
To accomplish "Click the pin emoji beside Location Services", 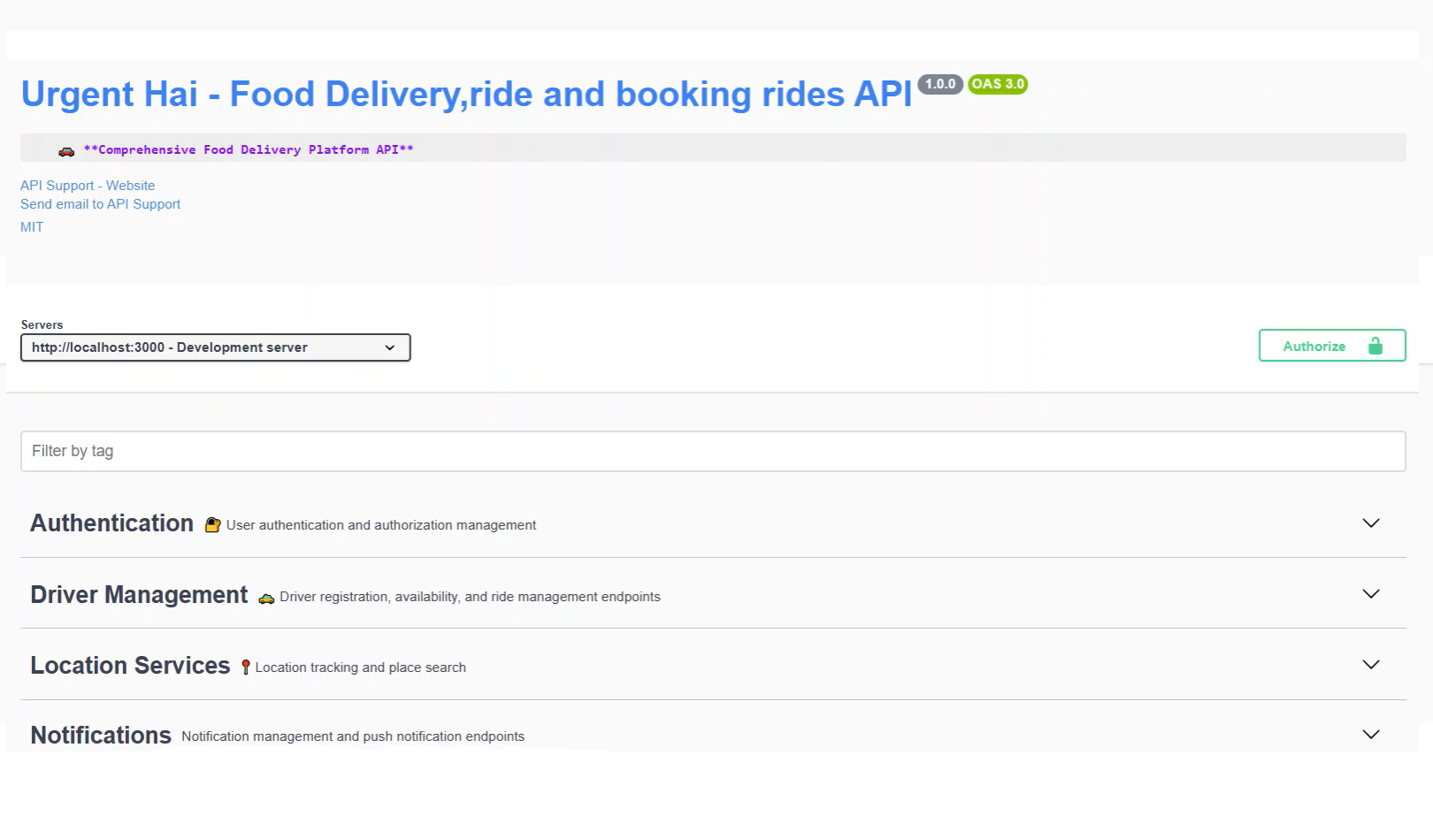I will click(x=246, y=668).
